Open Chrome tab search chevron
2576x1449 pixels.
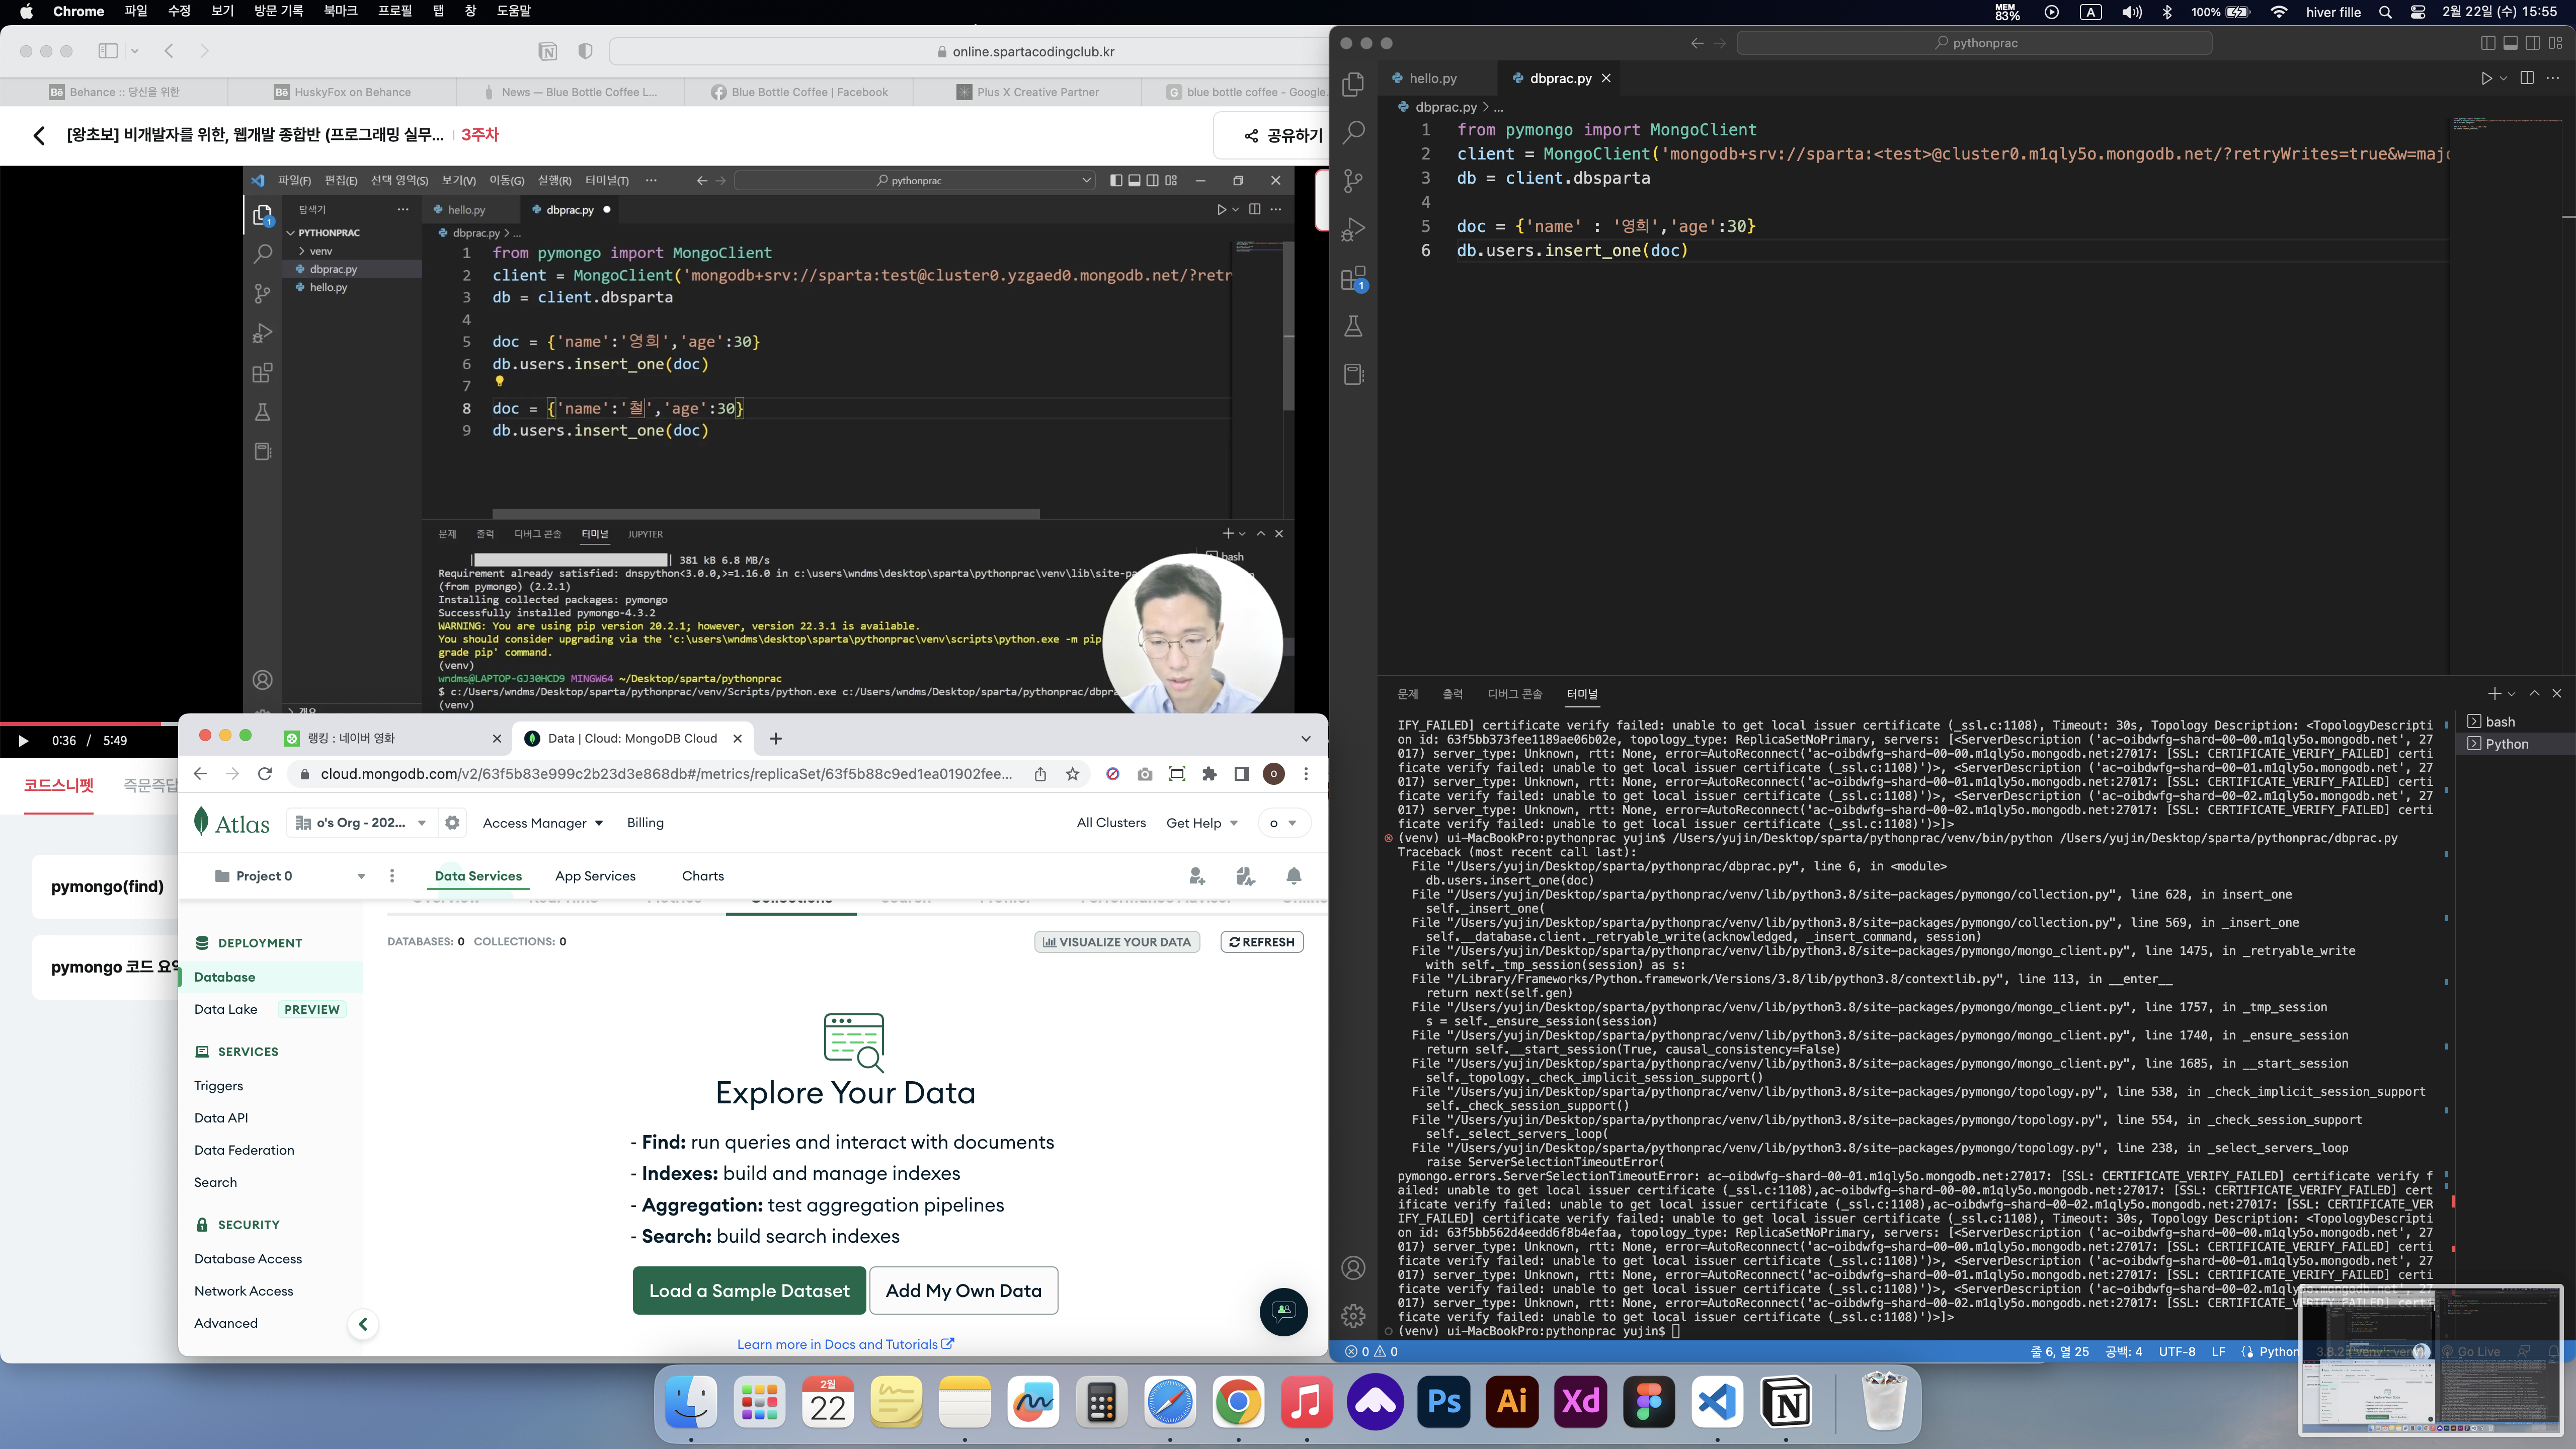pos(1305,739)
